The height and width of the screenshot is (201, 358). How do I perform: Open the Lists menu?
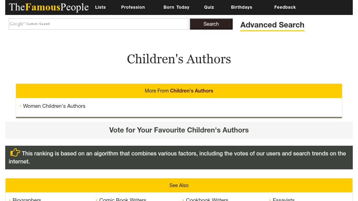(100, 7)
